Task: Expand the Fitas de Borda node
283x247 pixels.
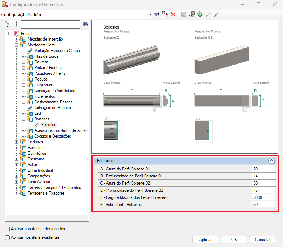Action: coord(23,56)
